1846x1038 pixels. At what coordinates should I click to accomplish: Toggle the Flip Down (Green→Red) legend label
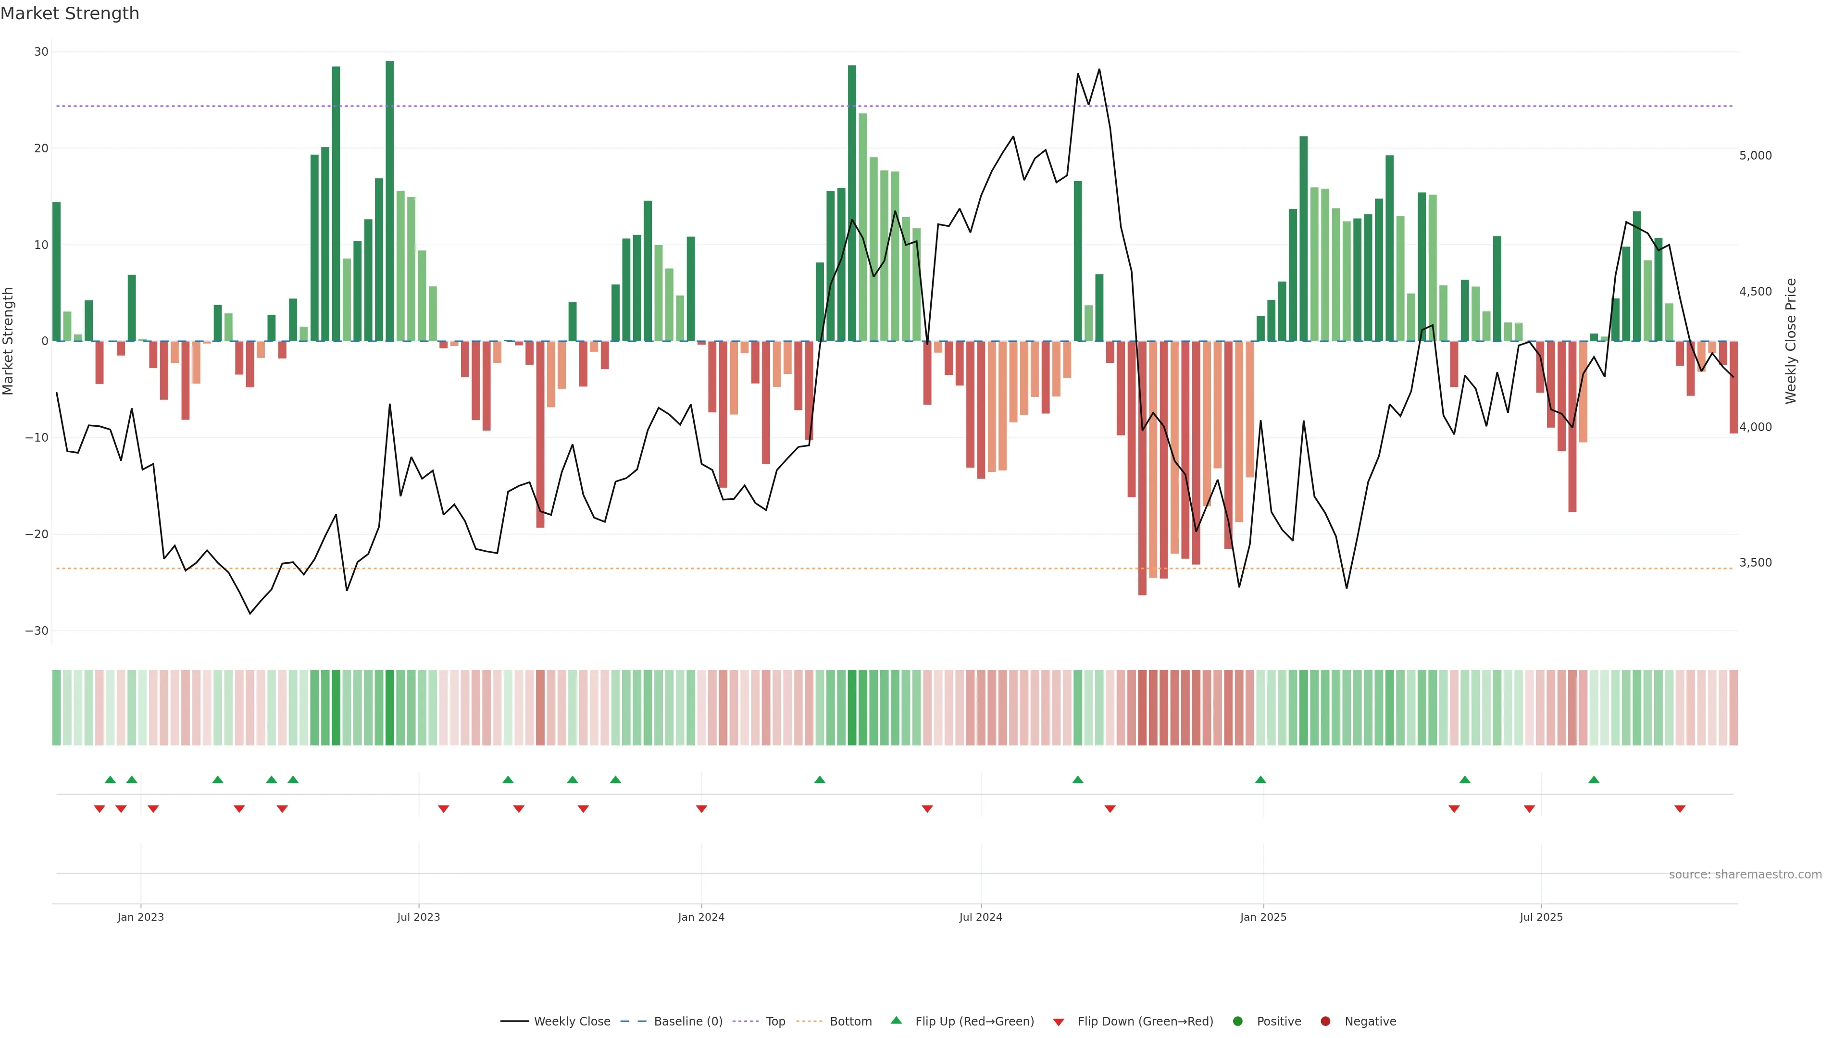[x=1145, y=1022]
